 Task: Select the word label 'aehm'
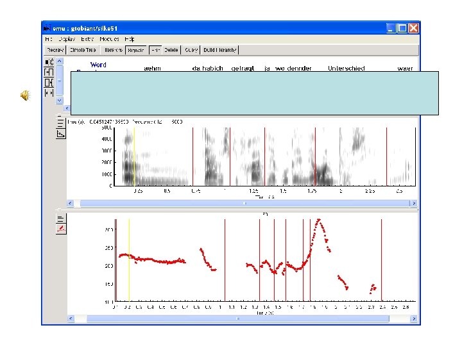click(152, 69)
